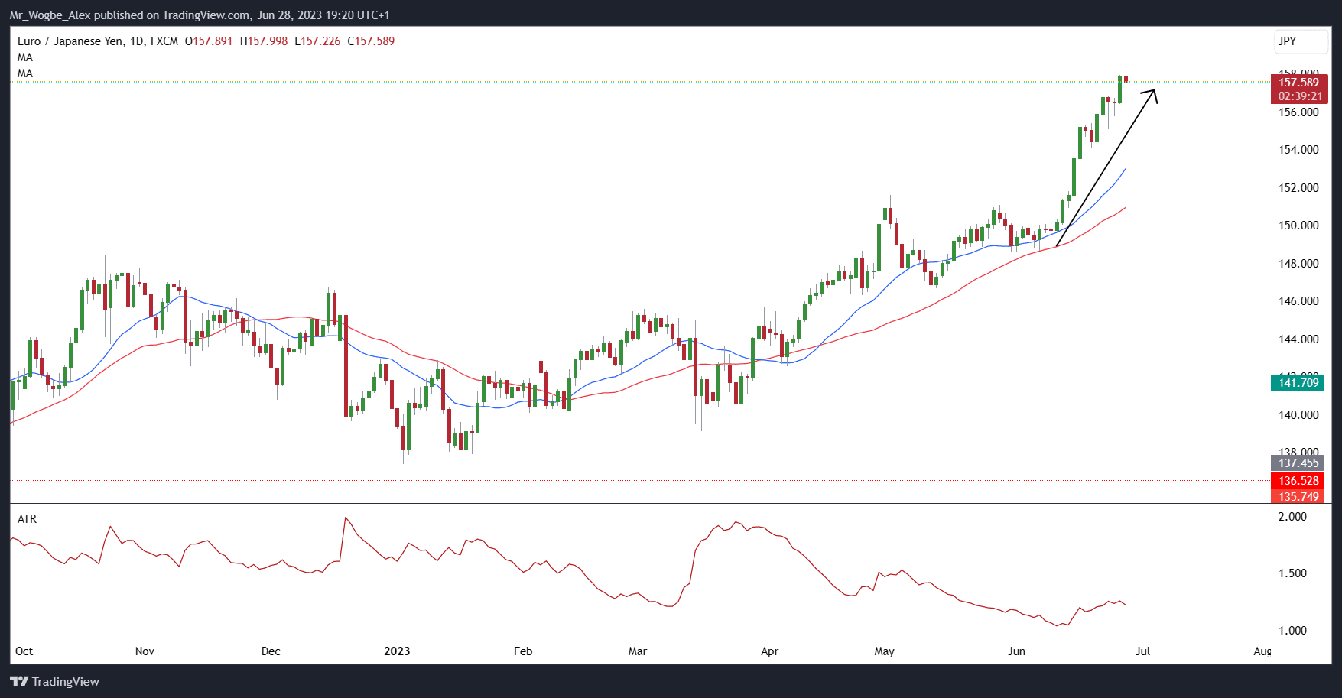Click the gray 137.455 price label
1342x698 pixels.
pyautogui.click(x=1298, y=463)
